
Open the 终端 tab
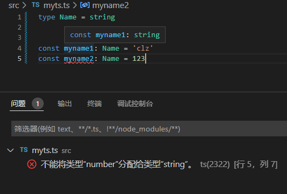coord(94,103)
